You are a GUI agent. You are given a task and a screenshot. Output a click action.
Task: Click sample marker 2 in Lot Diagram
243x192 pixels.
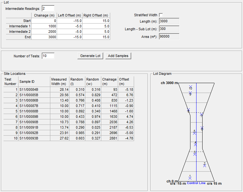coord(205,165)
